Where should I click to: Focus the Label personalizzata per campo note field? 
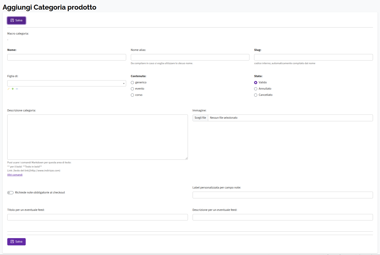pyautogui.click(x=283, y=195)
